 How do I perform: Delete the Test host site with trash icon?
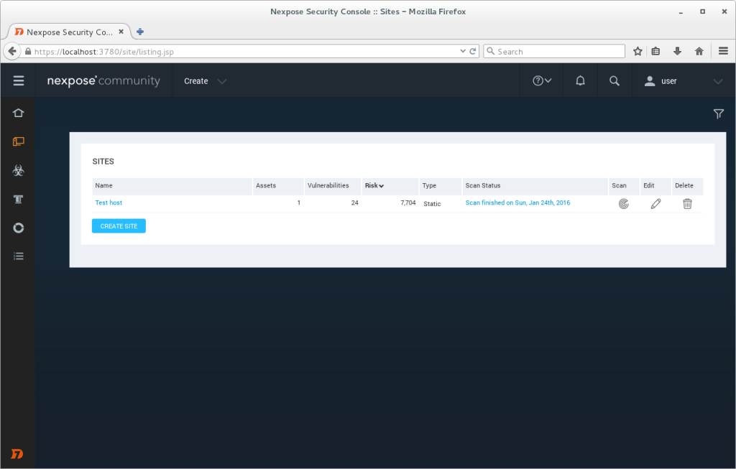(x=687, y=203)
